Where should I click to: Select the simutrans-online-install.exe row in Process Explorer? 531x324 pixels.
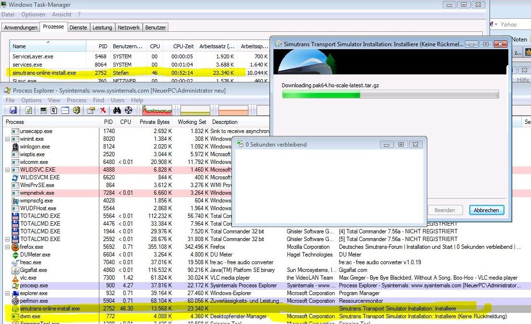click(x=50, y=309)
